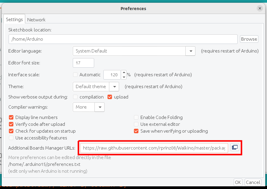Open the Additional Boards Manager URLs editor window icon
The width and height of the screenshot is (267, 189).
235,147
